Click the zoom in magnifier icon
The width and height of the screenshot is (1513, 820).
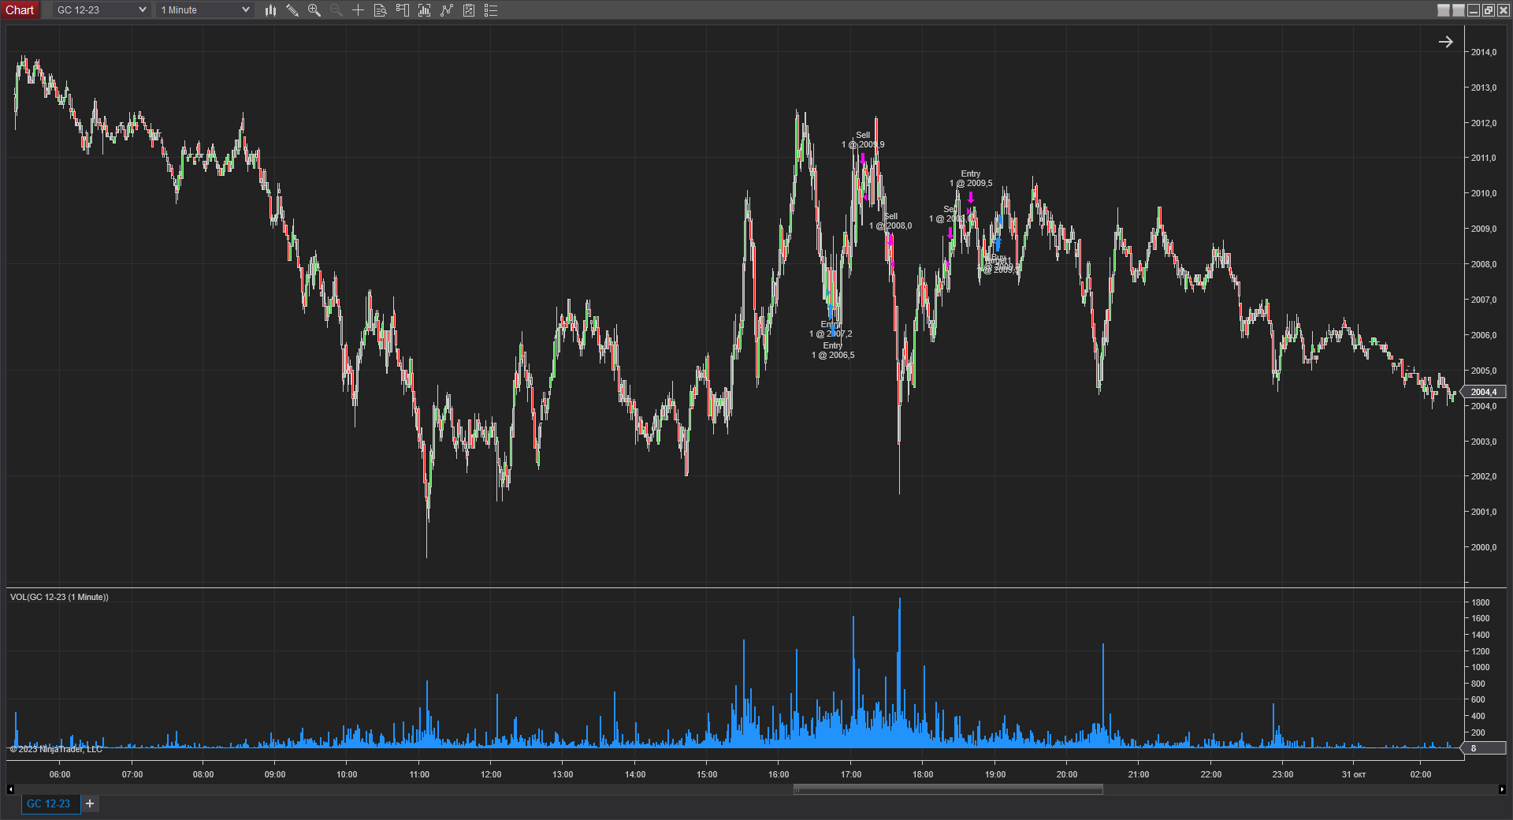(x=314, y=10)
